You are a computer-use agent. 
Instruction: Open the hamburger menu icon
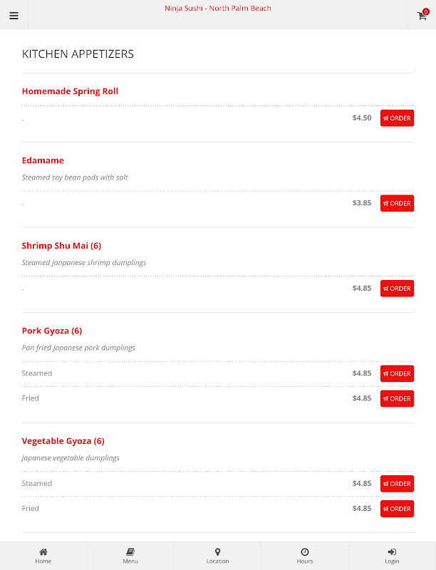pyautogui.click(x=14, y=16)
